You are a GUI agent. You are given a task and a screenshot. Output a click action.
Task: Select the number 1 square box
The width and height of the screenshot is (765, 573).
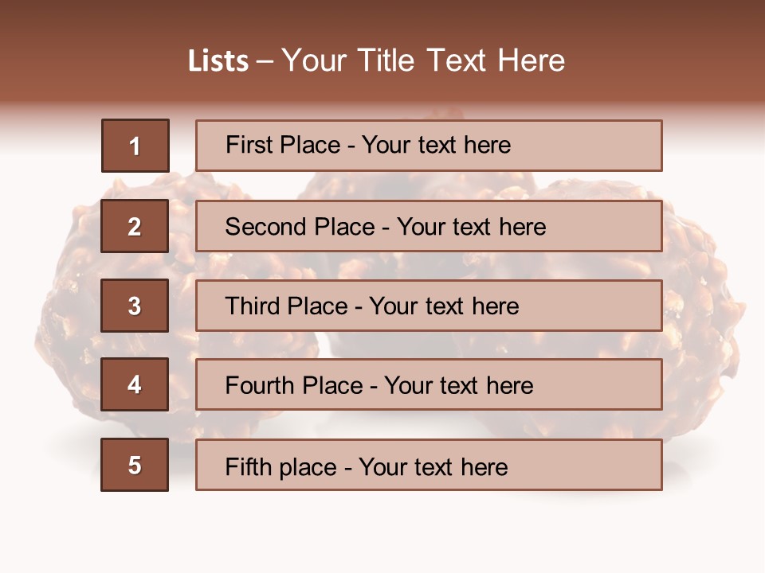point(135,146)
